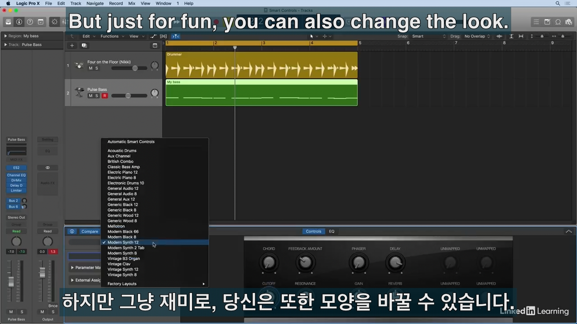Open the Edit dropdown in tracks area
This screenshot has height=324, width=577.
[88, 36]
